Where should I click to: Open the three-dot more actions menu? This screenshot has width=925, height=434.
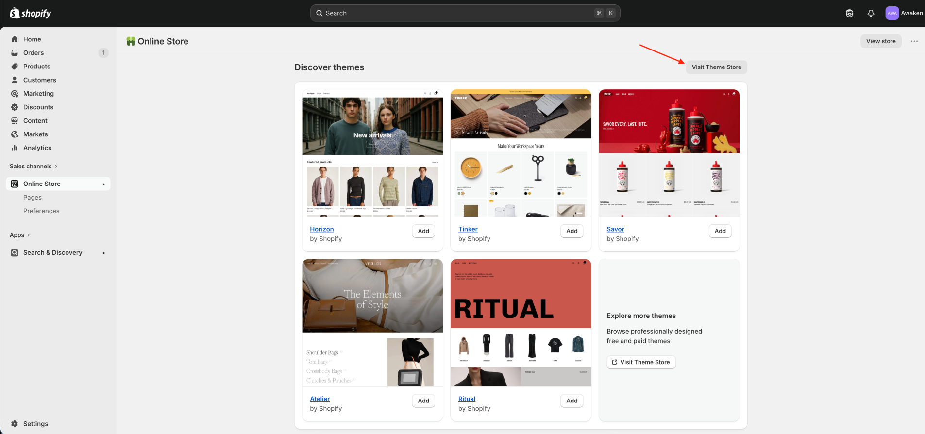pyautogui.click(x=914, y=41)
